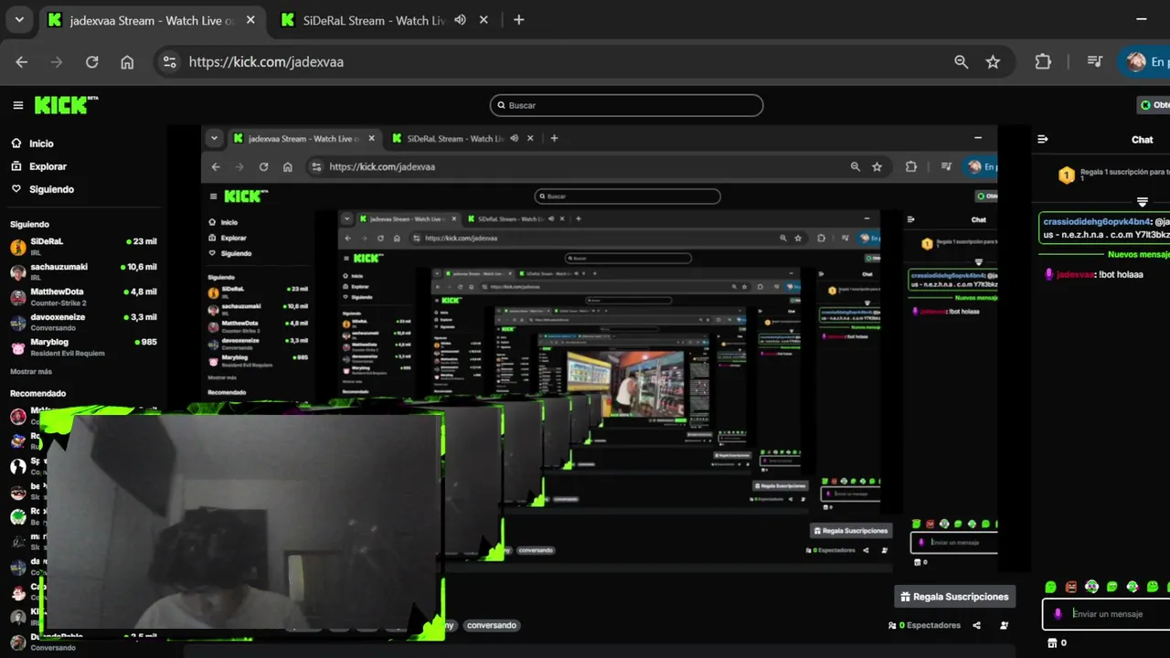
Task: Switch to jadexvaa Stream browser tab
Action: (x=153, y=20)
